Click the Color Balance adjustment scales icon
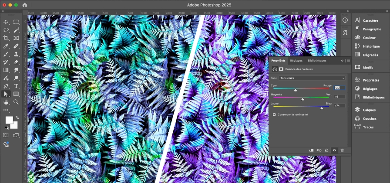 [x=275, y=69]
